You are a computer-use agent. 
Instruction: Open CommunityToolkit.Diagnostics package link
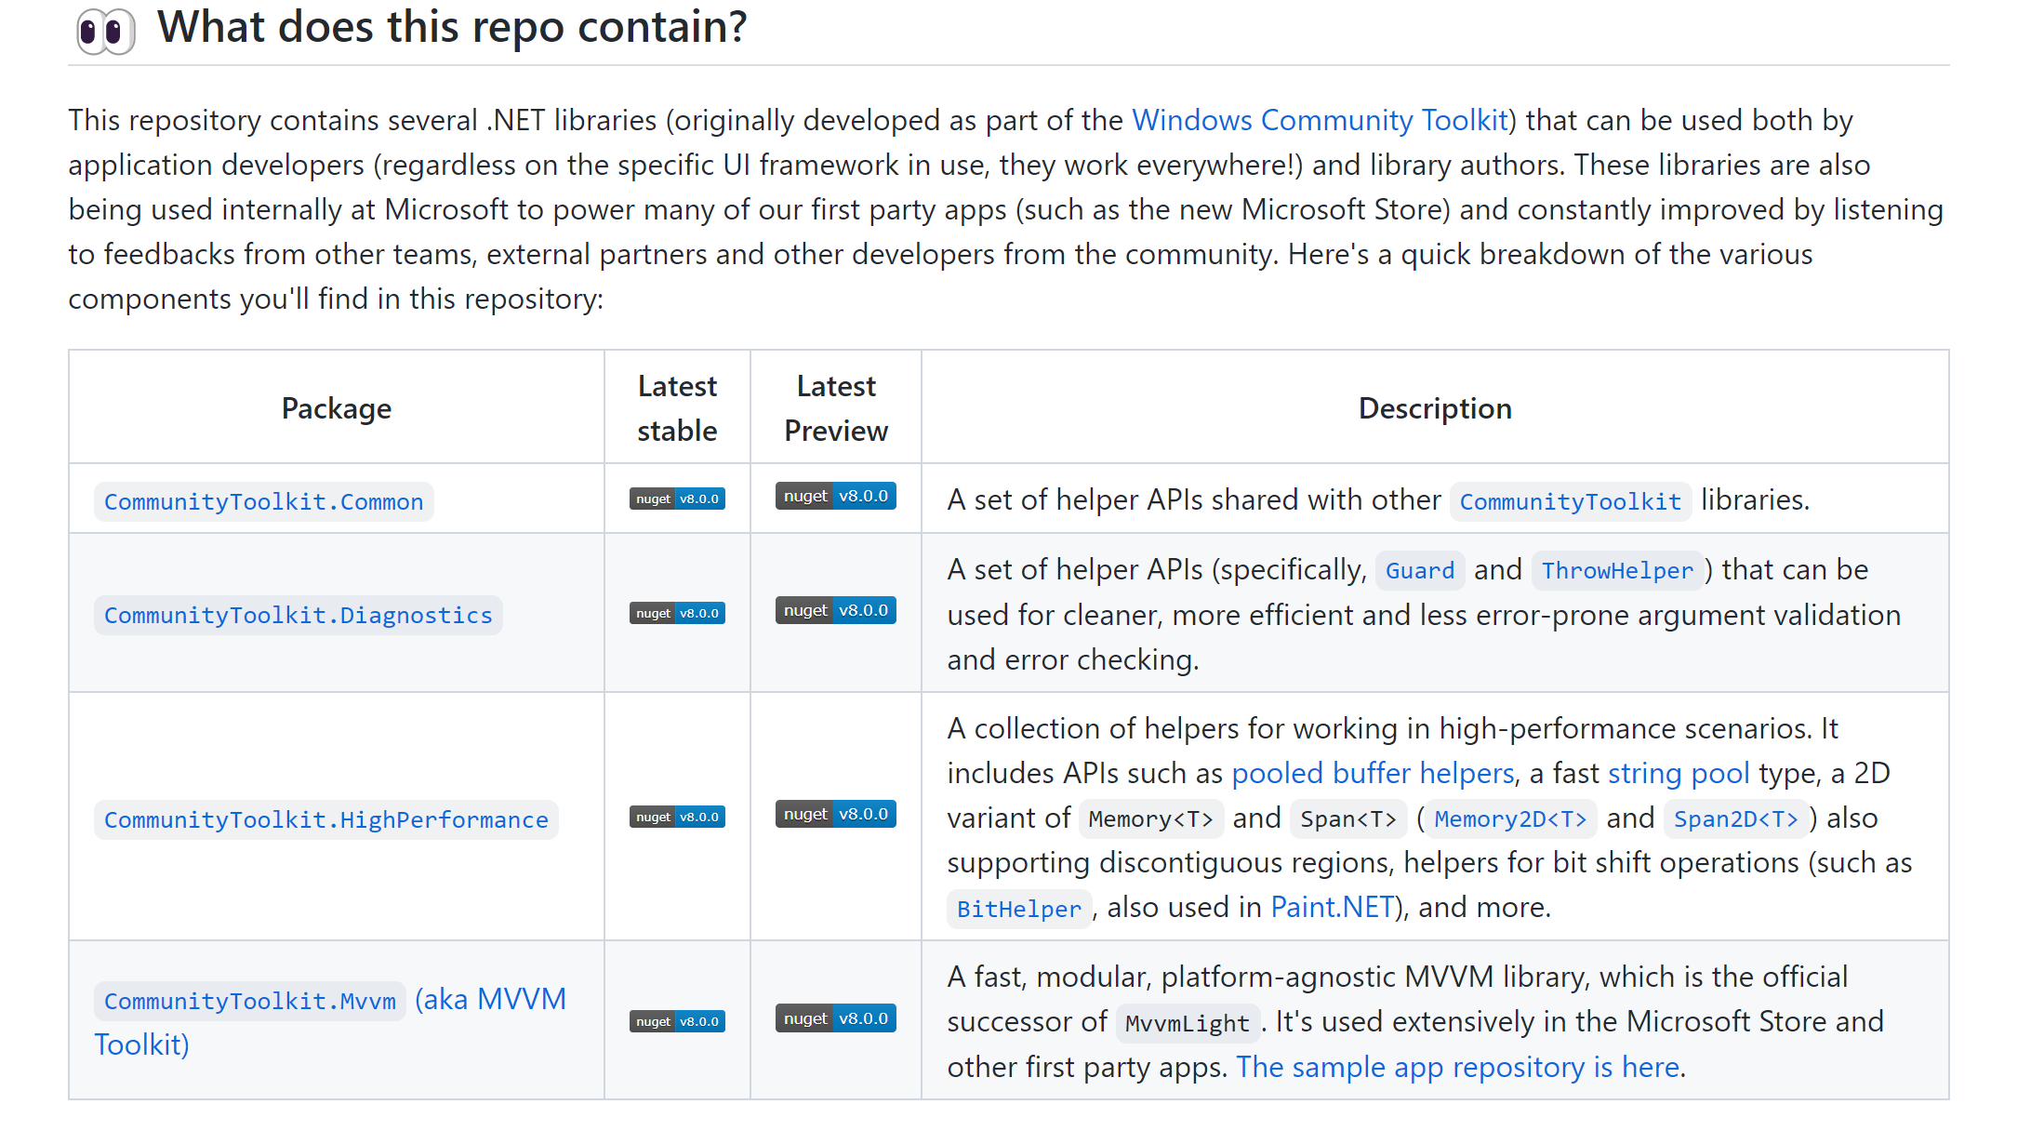[x=298, y=616]
